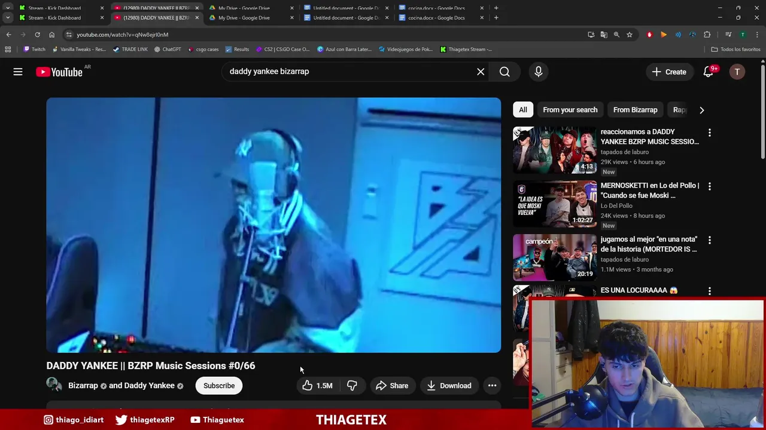Open the orange play-arrow extension
The height and width of the screenshot is (430, 766).
click(x=664, y=35)
